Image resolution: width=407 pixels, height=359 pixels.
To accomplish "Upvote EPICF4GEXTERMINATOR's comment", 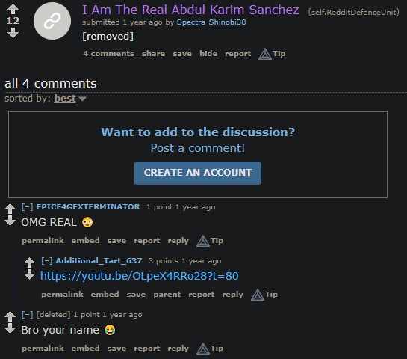I will pyautogui.click(x=10, y=209).
